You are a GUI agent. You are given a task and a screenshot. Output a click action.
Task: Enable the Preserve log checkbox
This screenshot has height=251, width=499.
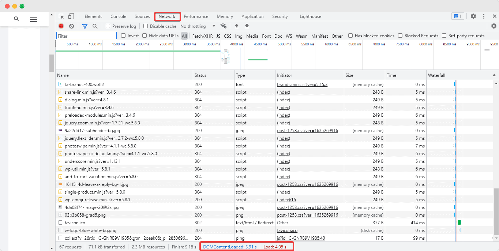[108, 26]
